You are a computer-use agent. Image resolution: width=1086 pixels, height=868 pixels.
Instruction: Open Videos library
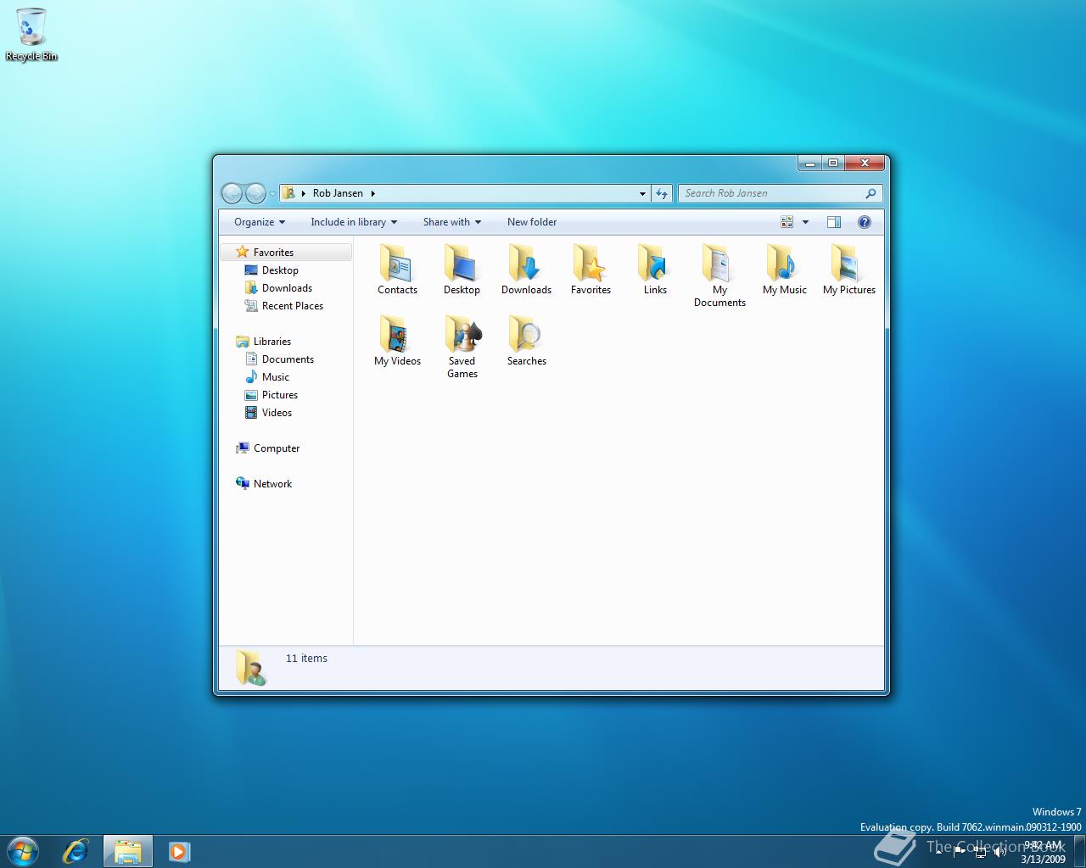pos(277,413)
